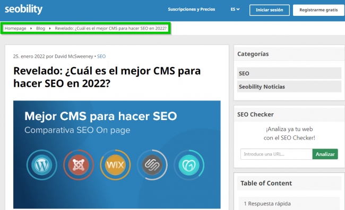
Task: Select the SEO category in sidebar
Action: click(289, 73)
